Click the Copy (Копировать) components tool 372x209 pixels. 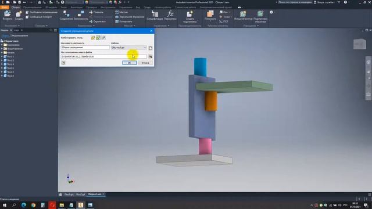pyautogui.click(x=124, y=21)
